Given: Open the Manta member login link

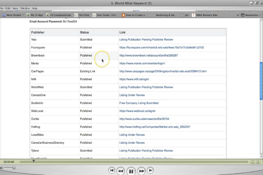Looking at the screenshot, I should (x=142, y=63).
